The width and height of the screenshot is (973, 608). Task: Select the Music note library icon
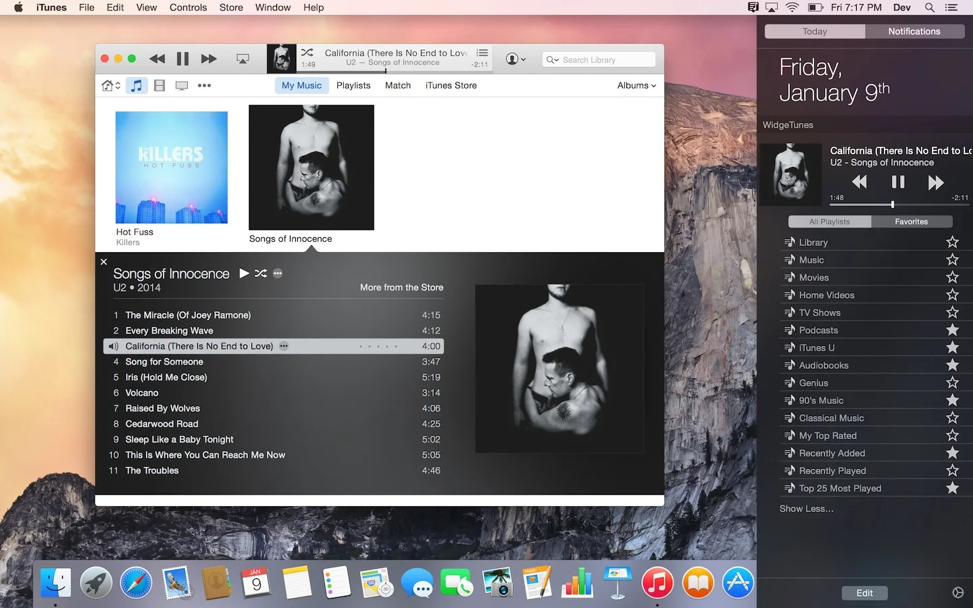pyautogui.click(x=136, y=85)
